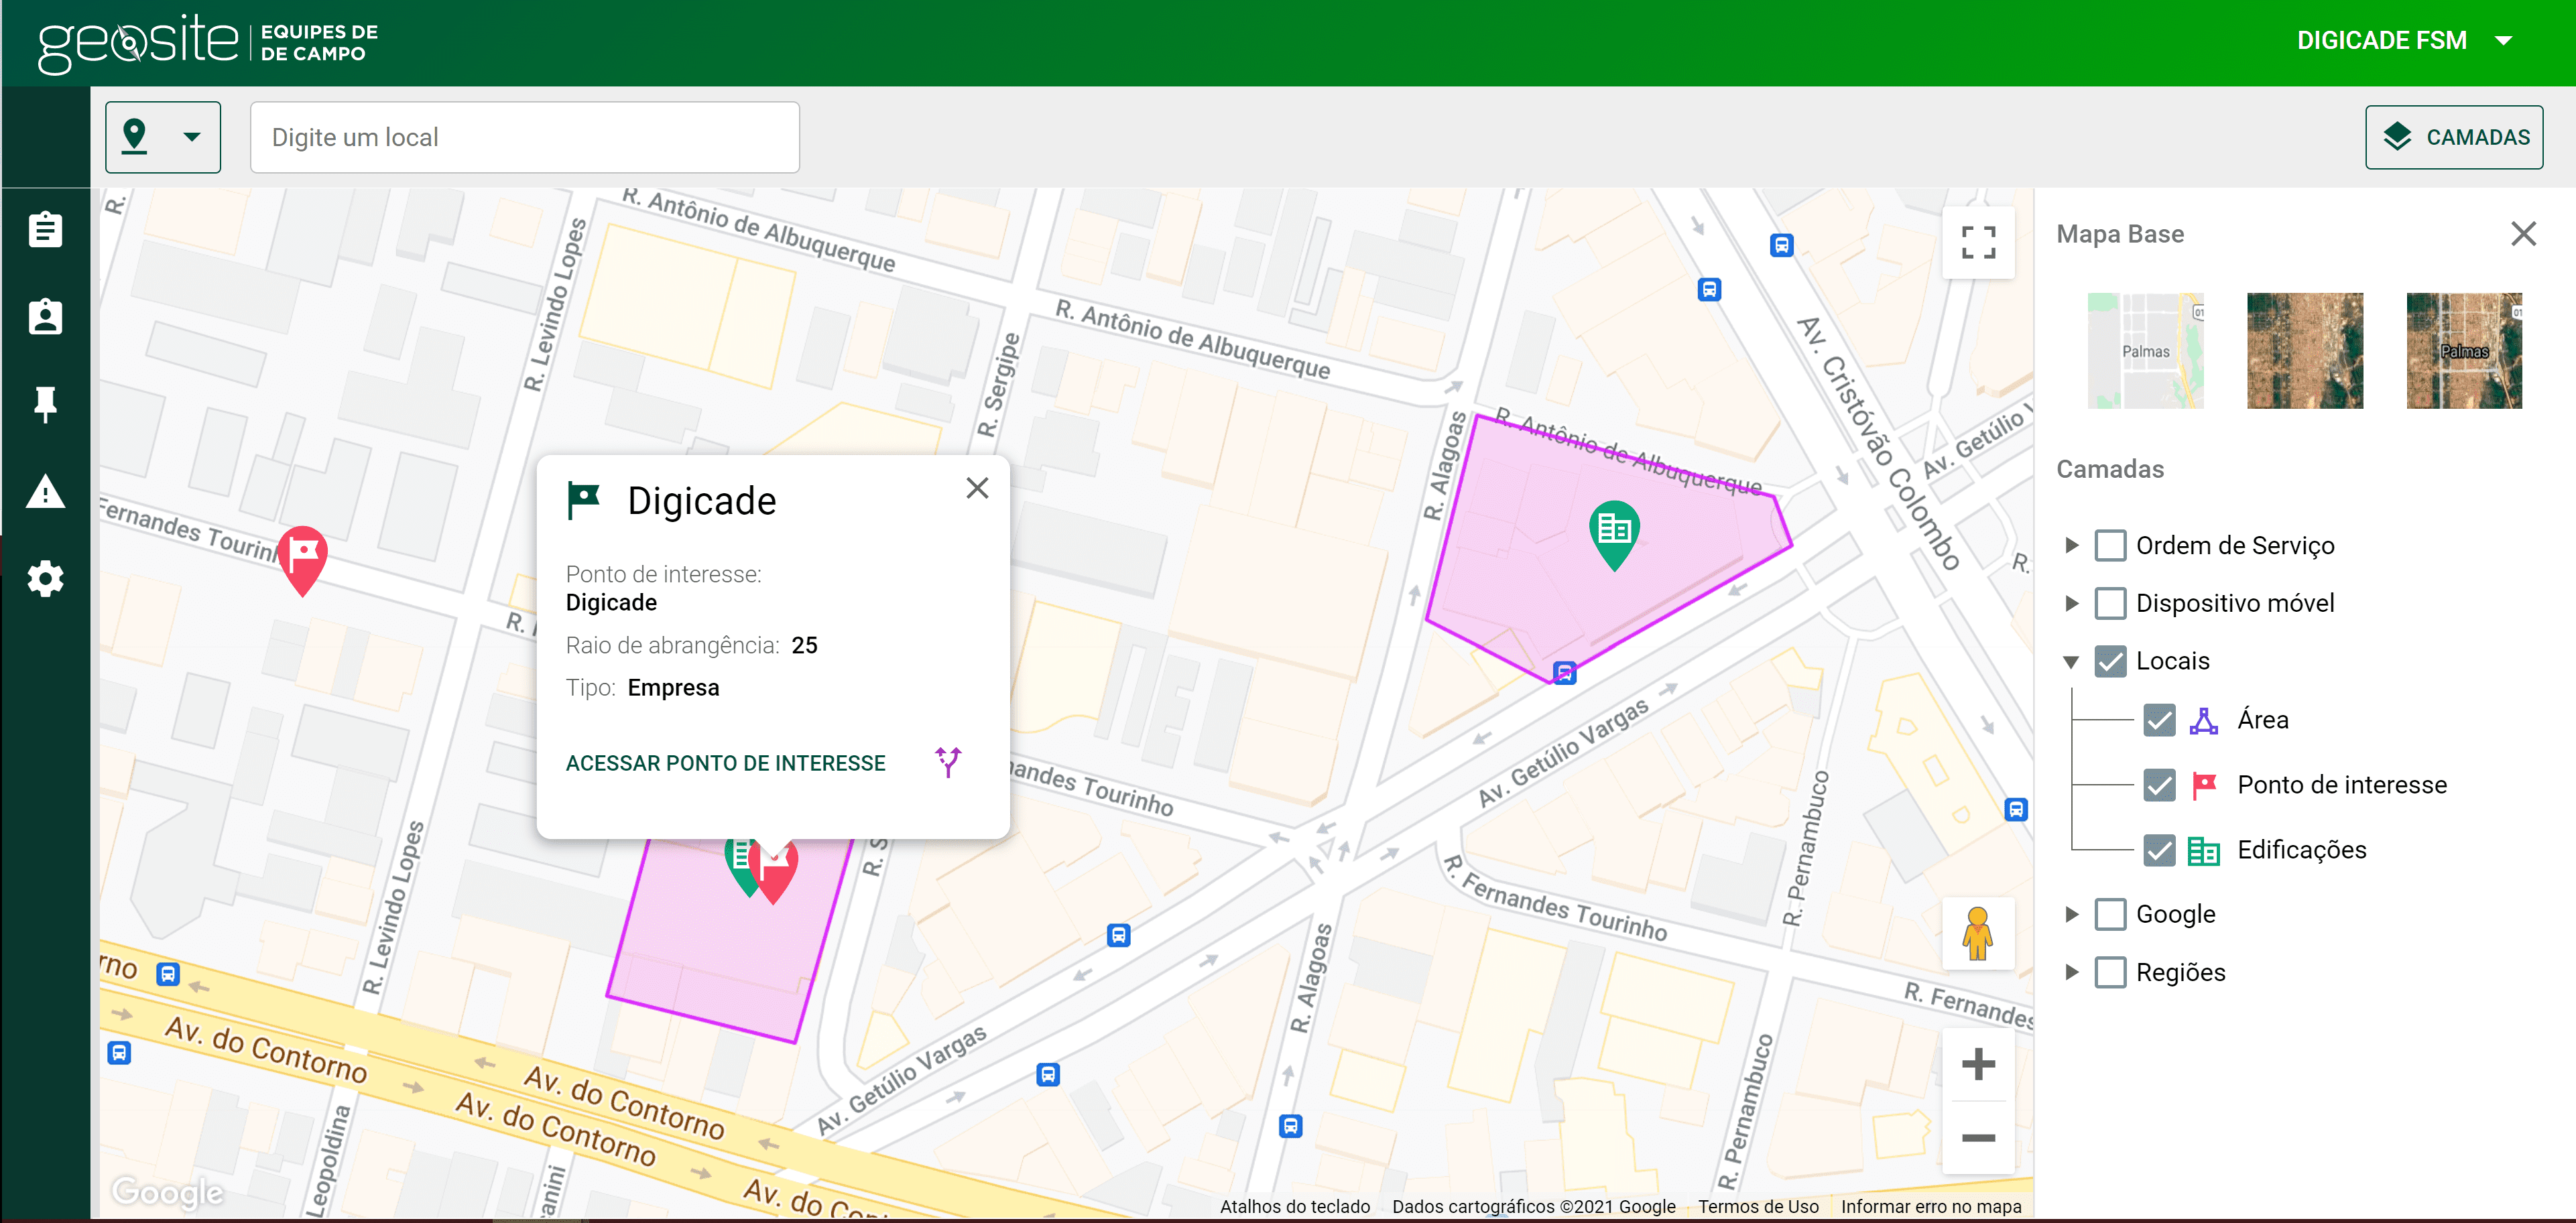The width and height of the screenshot is (2576, 1223).
Task: Select the satellite base map thumbnail
Action: (2304, 351)
